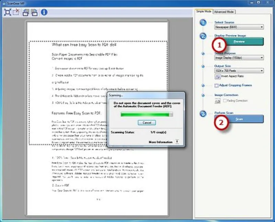
Task: Rotate the preview image right
Action: pos(34,13)
